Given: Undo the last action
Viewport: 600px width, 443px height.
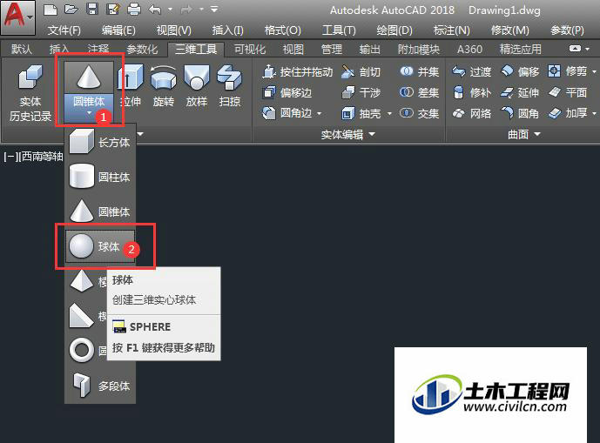Looking at the screenshot, I should tap(155, 10).
